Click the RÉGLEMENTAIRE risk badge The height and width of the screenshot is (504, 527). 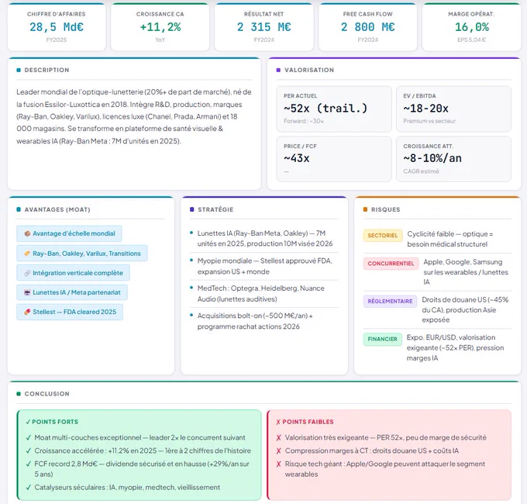[x=390, y=302]
